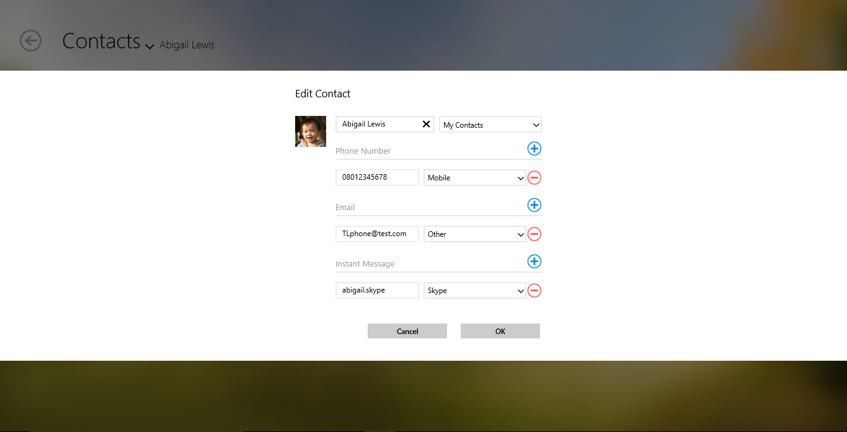Remove the abigail.skype instant message entry

point(534,291)
